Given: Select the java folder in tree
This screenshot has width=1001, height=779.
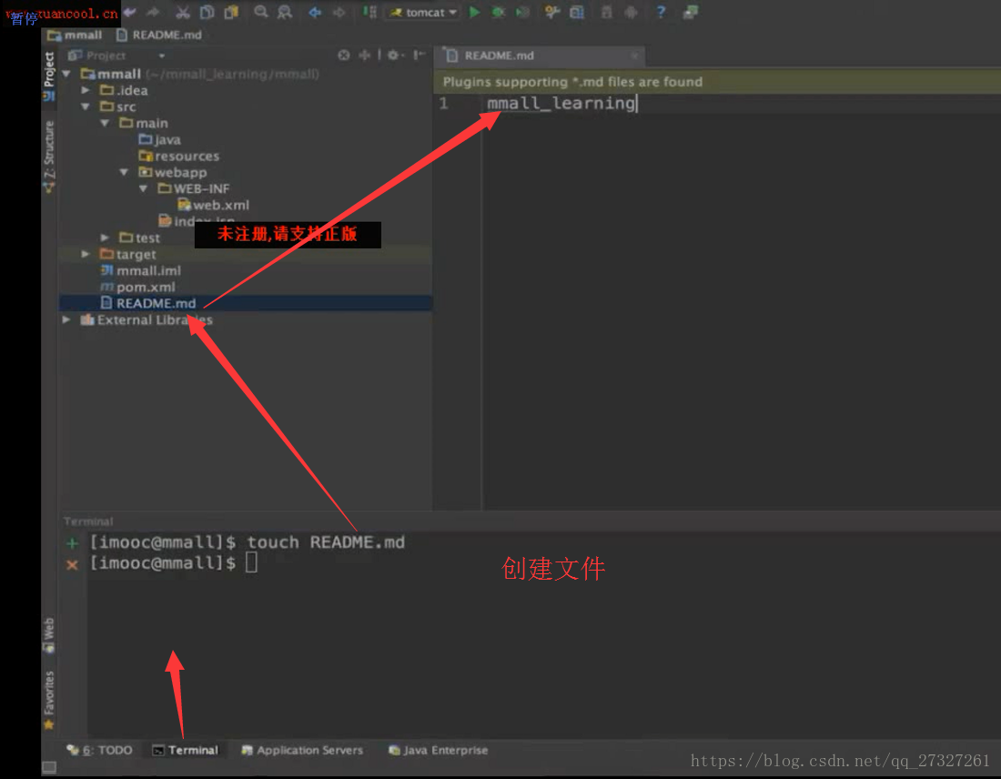Looking at the screenshot, I should coord(159,139).
